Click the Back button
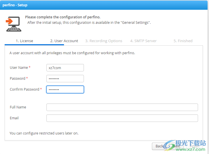Image resolution: width=209 pixels, height=154 pixels. click(x=159, y=146)
